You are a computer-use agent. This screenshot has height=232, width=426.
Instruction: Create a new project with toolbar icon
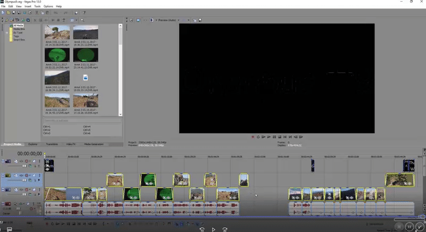coord(3,12)
